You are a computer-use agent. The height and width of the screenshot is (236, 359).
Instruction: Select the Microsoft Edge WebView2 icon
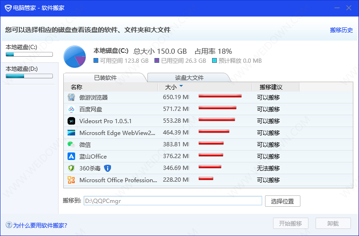(x=71, y=133)
